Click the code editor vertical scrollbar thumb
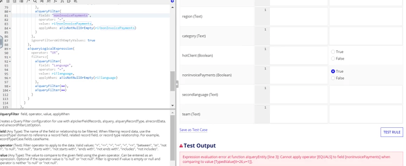406x166 pixels. 173,81
